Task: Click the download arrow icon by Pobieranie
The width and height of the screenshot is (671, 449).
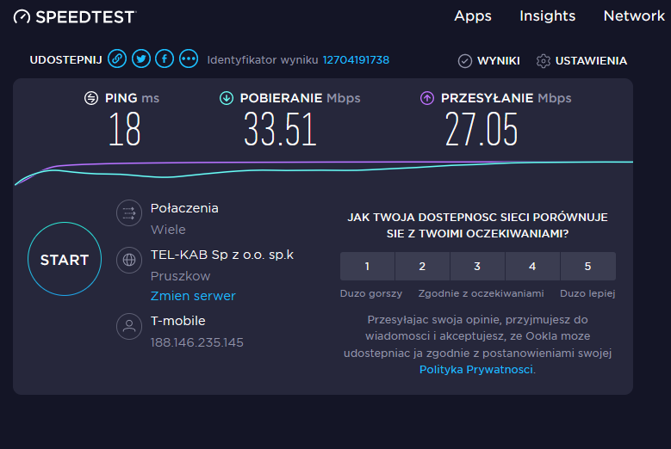Action: point(227,98)
